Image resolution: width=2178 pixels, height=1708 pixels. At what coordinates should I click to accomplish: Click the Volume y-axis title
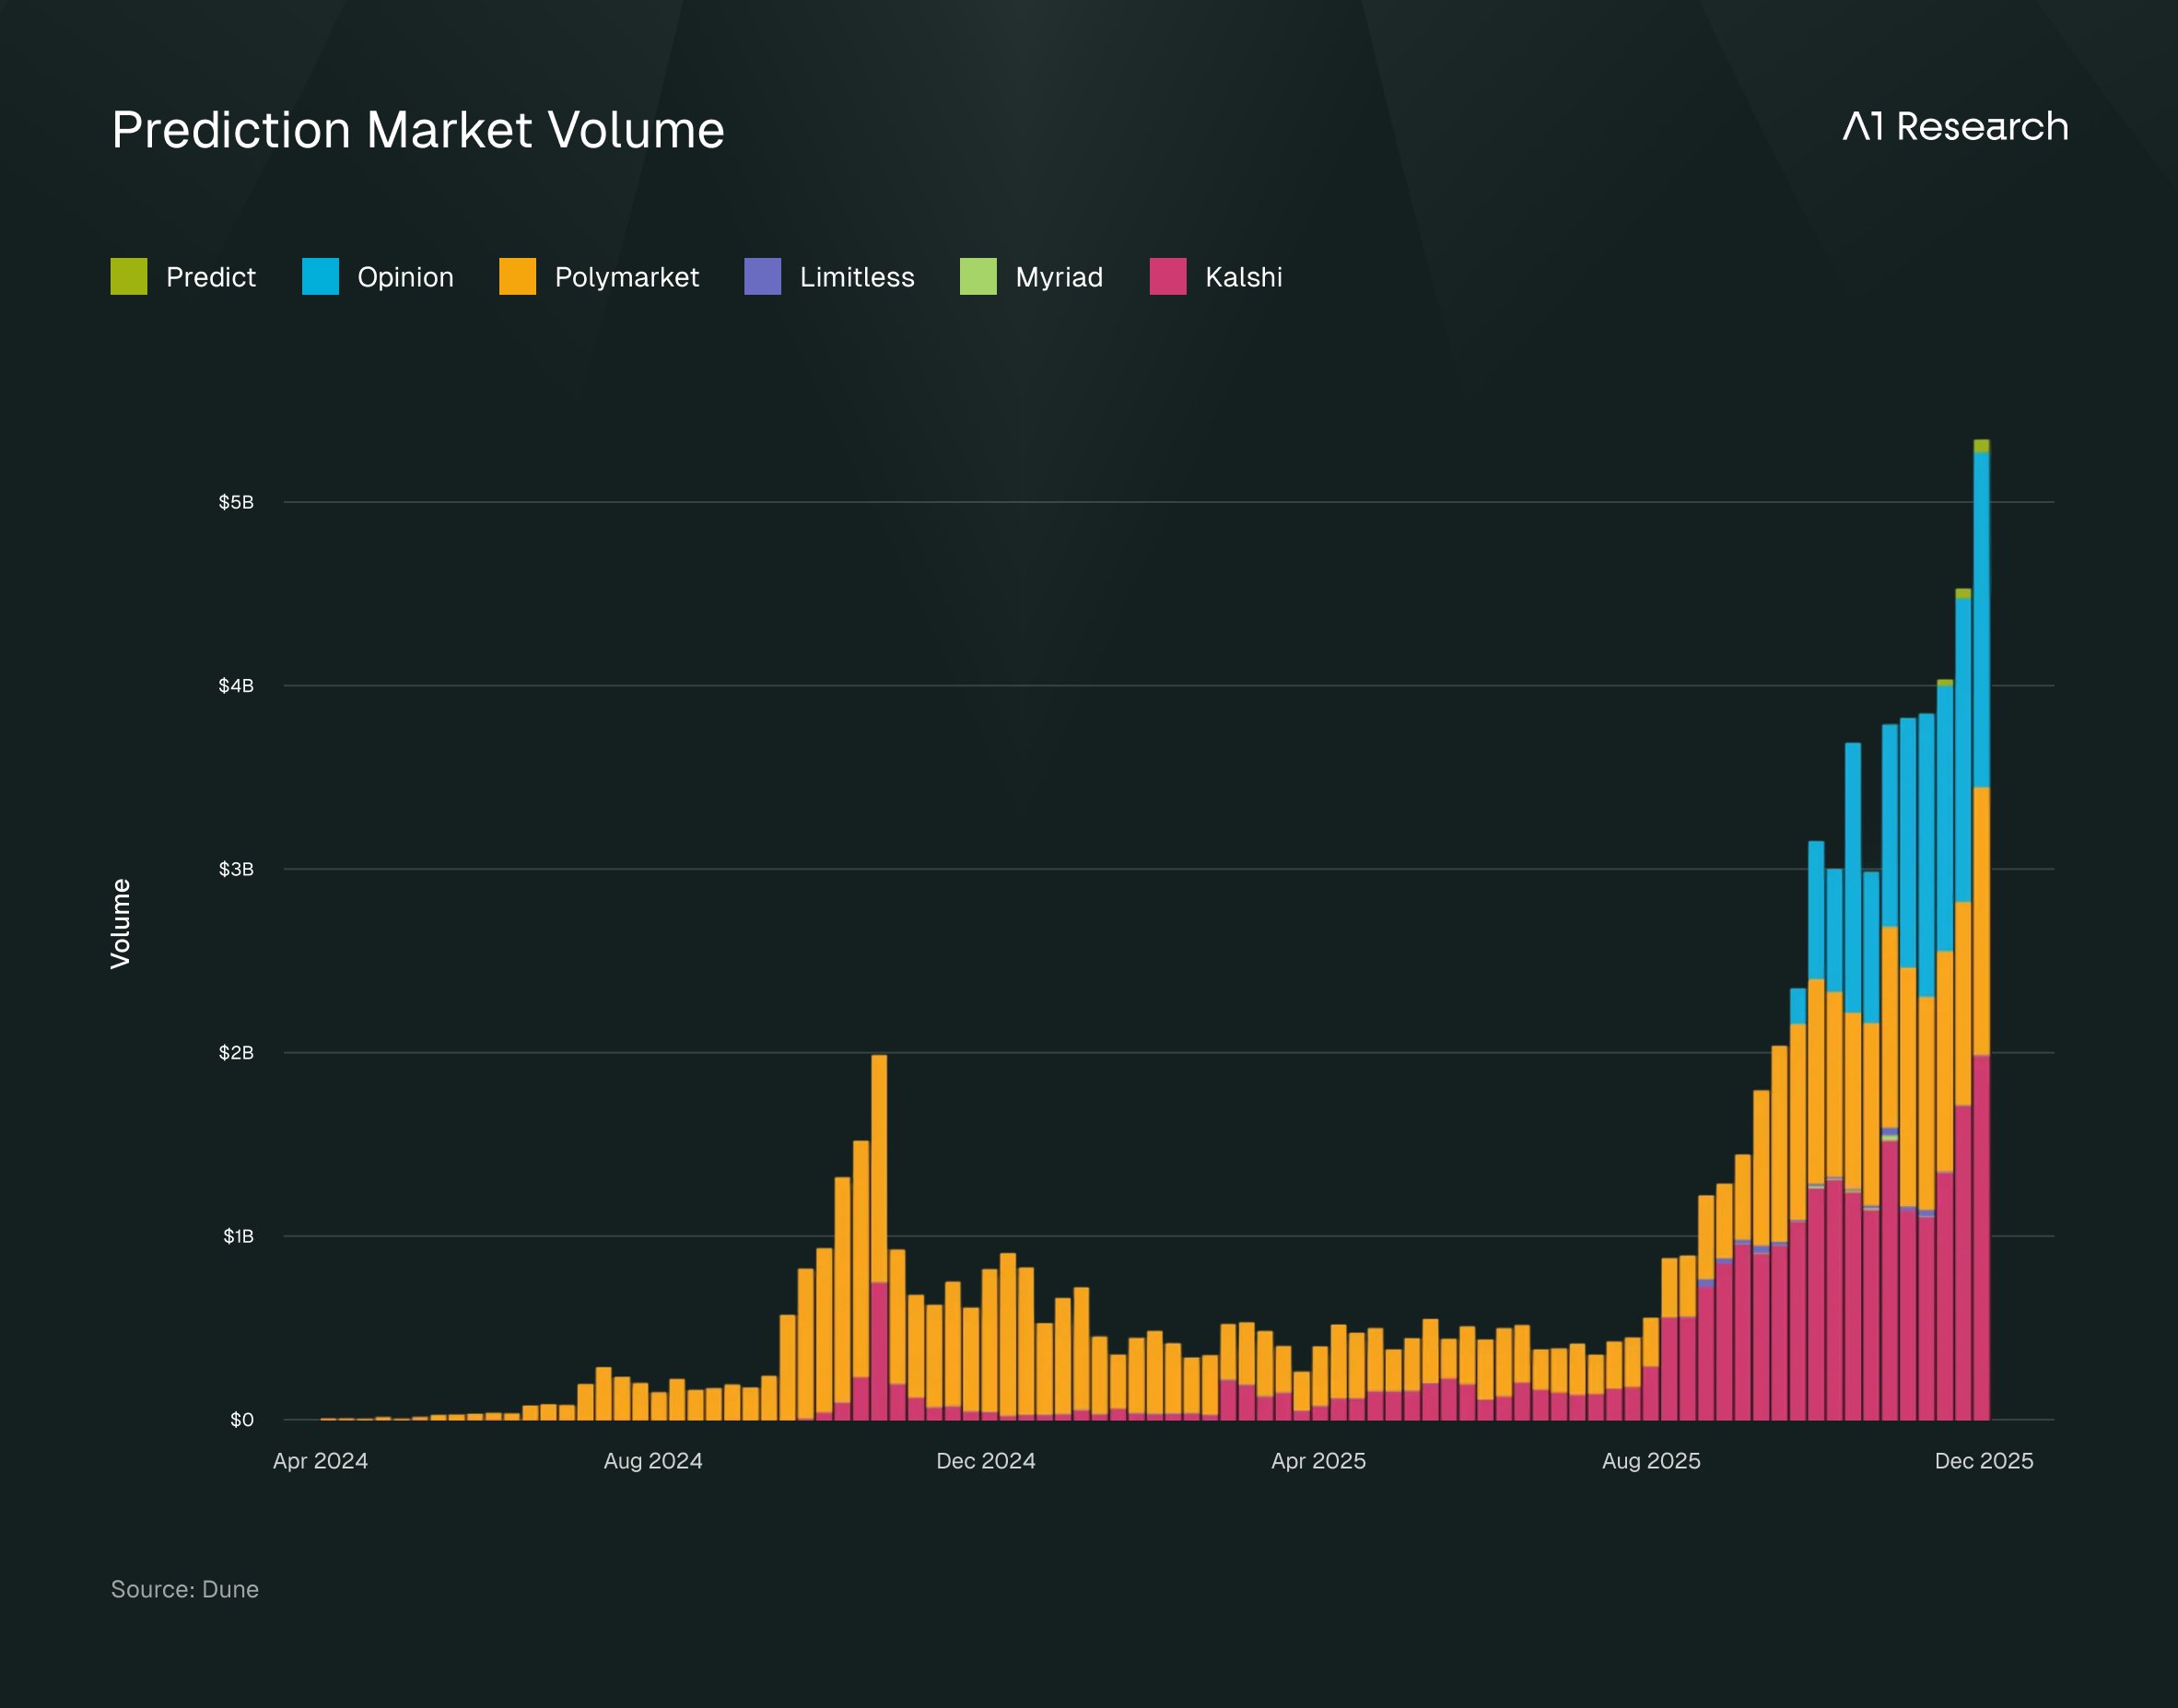coord(120,924)
